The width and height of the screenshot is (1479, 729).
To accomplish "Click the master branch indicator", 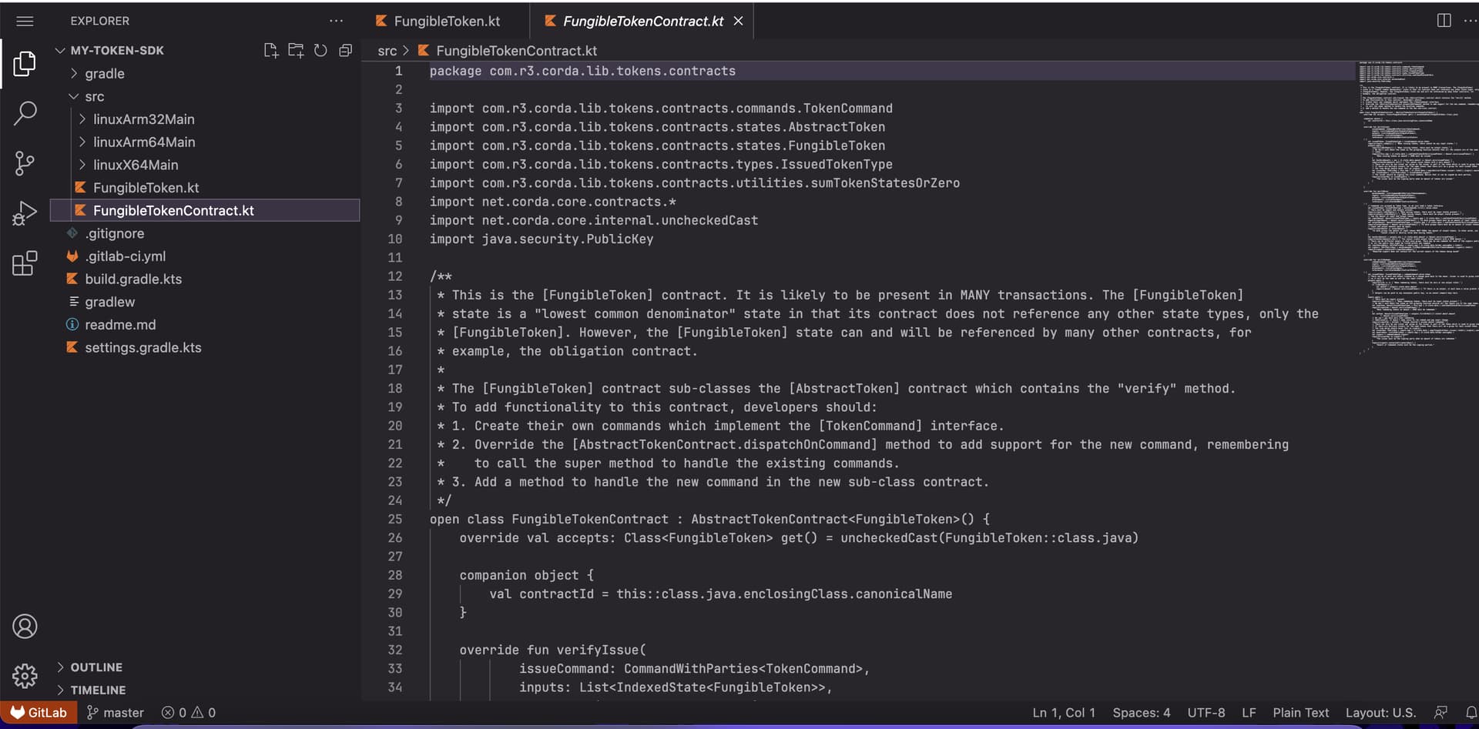I will (x=114, y=712).
